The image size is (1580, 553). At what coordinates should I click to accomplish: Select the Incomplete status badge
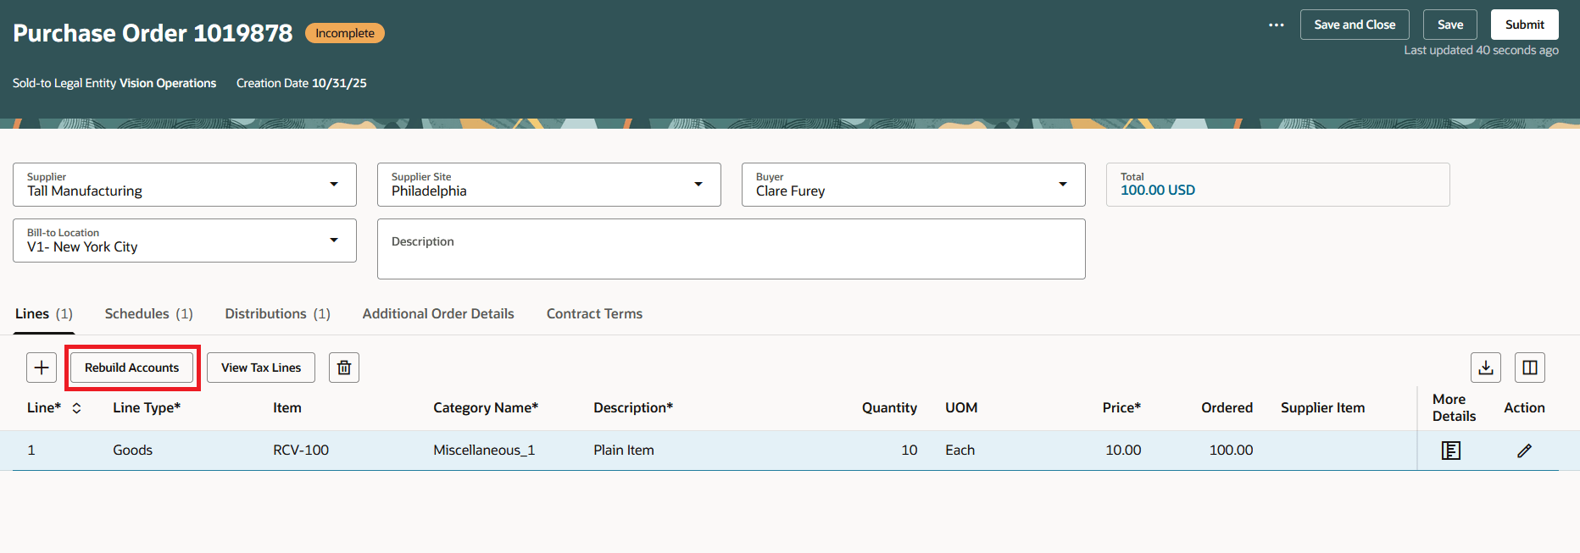tap(345, 33)
